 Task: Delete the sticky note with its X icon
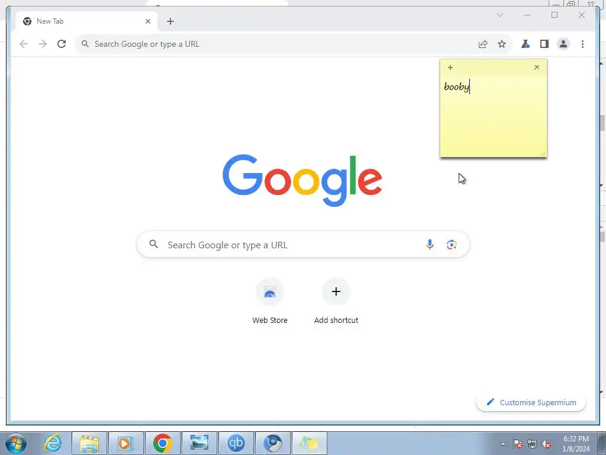(x=537, y=68)
